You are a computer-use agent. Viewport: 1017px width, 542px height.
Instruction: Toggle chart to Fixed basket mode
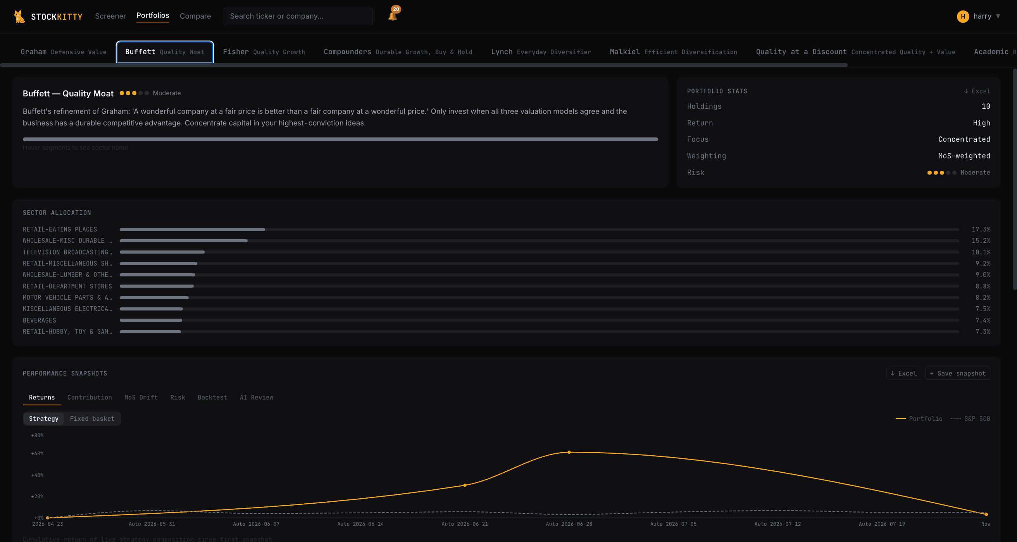92,419
